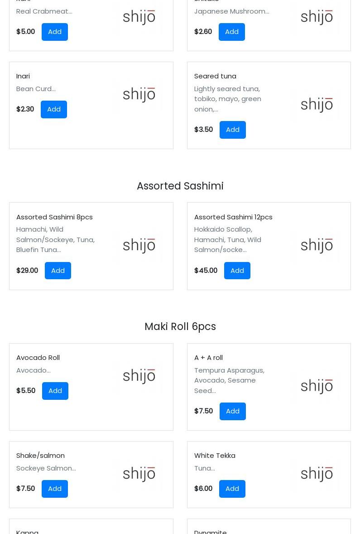Click the Seared tuna item name
360x534 pixels.
point(215,76)
